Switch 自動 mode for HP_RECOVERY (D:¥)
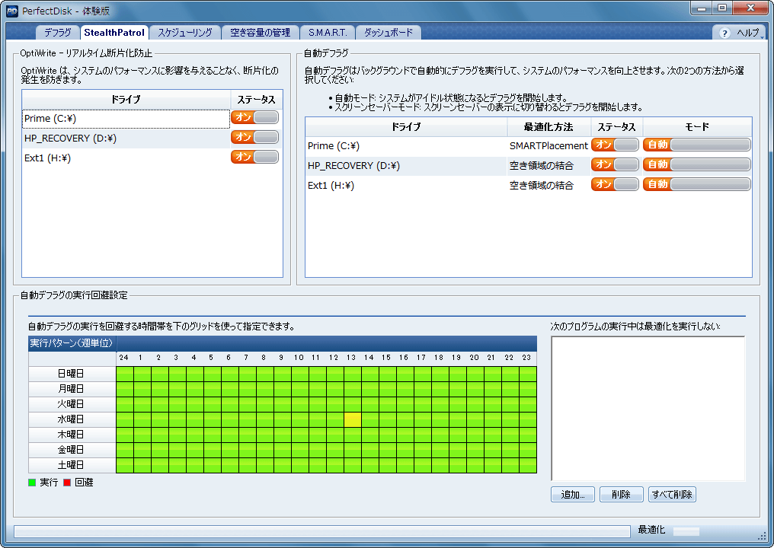 click(697, 164)
